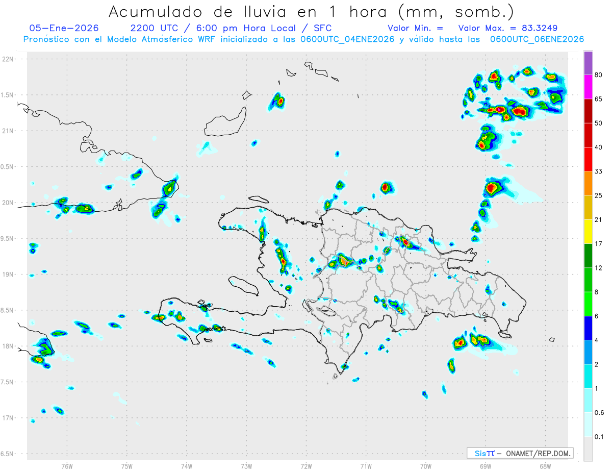This screenshot has width=612, height=473.
Task: Click the light blue swatch between 2 and 4
Action: 588,352
